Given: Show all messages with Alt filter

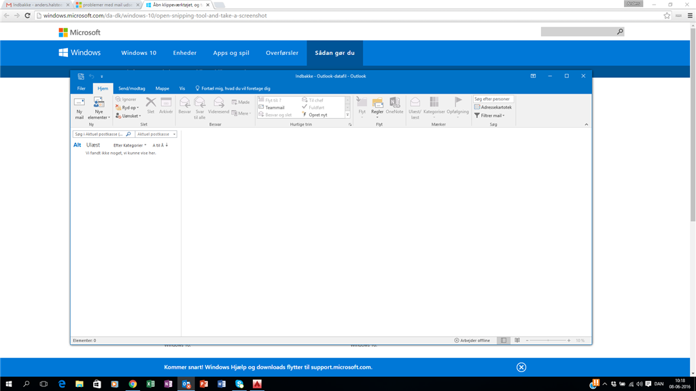Looking at the screenshot, I should click(x=77, y=145).
